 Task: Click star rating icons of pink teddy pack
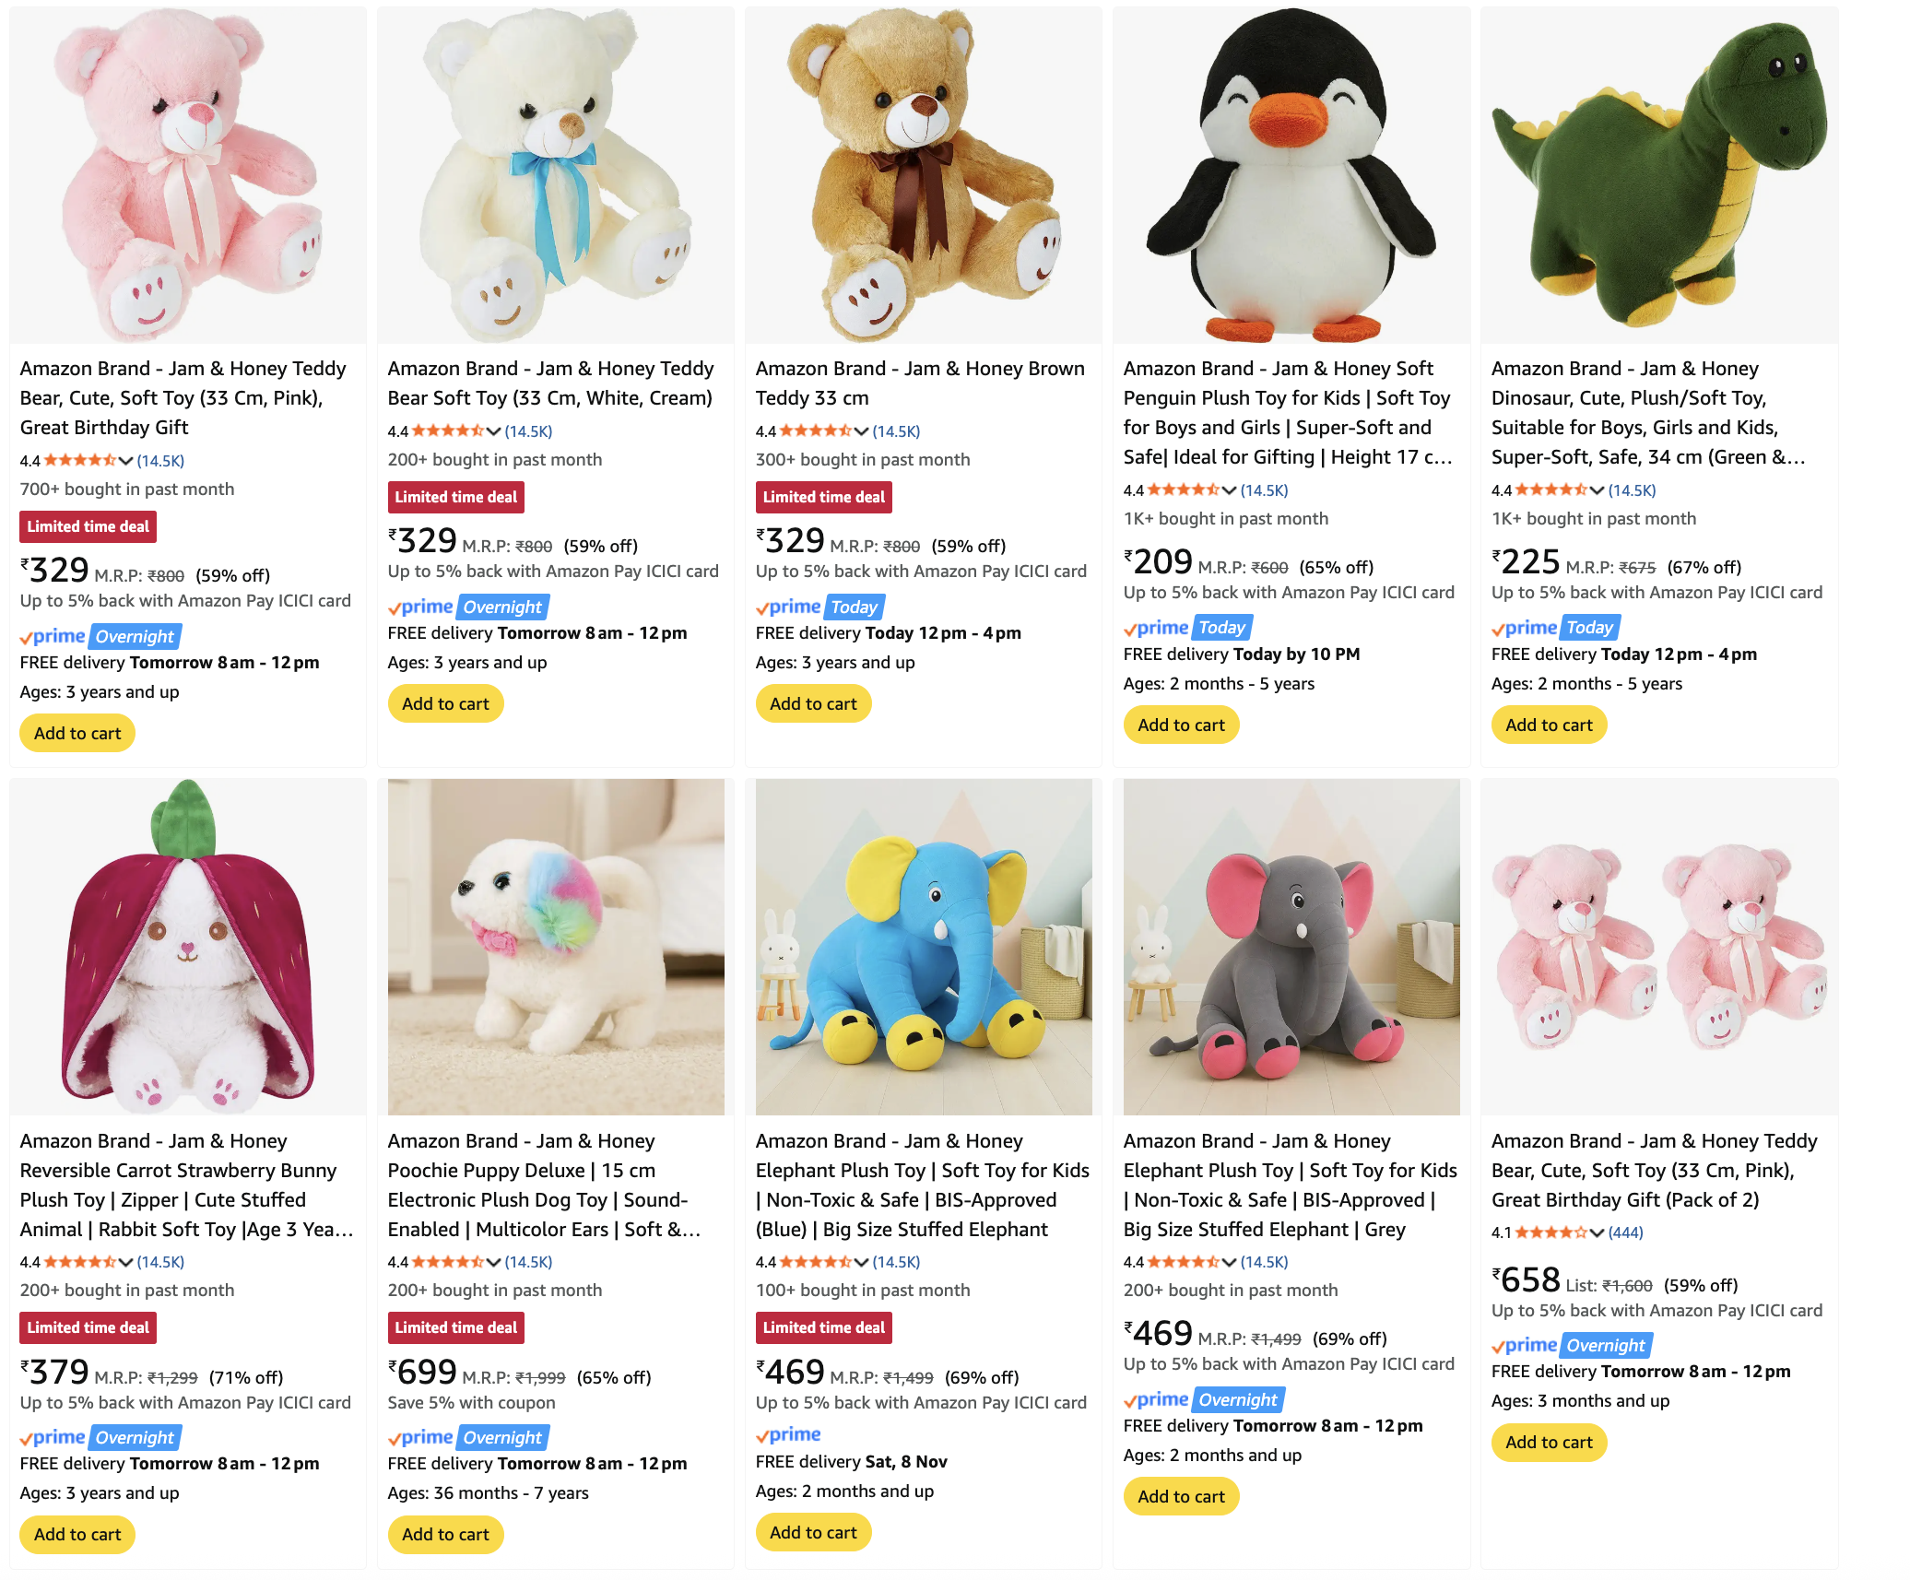tap(1550, 1232)
